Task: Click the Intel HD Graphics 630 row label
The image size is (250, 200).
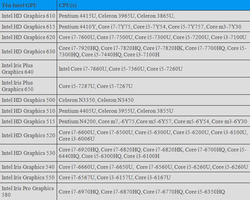Action: [x=28, y=52]
